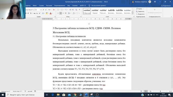Image resolution: width=173 pixels, height=97 pixels.
Task: Start a bulleted list
Action: click(58, 10)
